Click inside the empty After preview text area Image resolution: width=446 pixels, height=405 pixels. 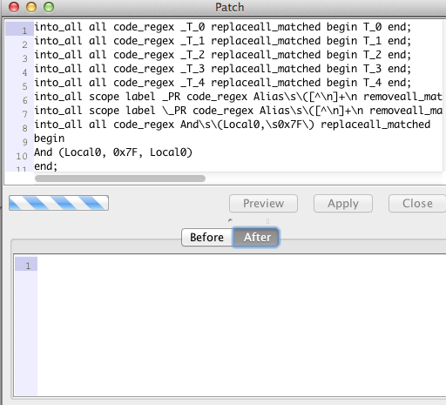tap(241, 325)
